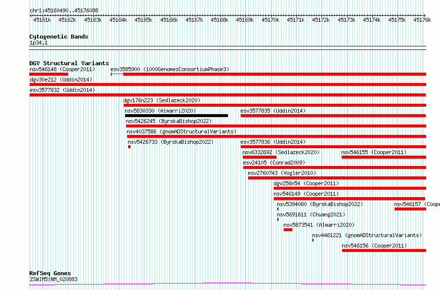This screenshot has height=290, width=440.
Task: Select the 45172k ruler label
Action: [321, 20]
